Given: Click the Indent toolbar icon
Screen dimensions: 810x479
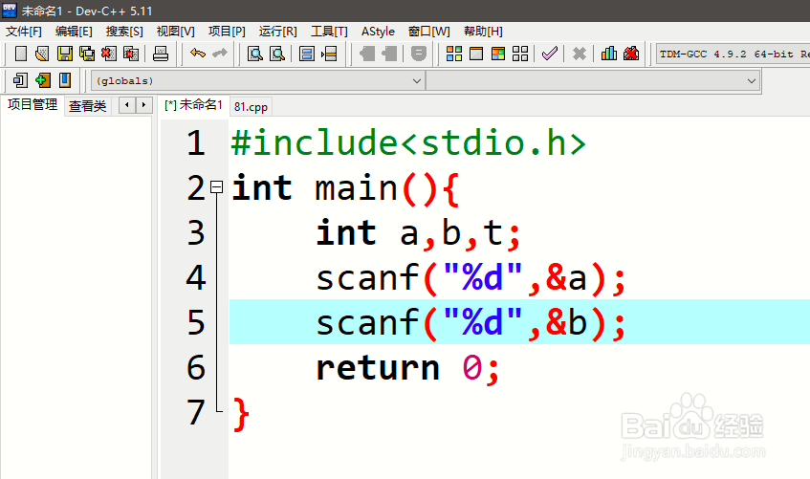Looking at the screenshot, I should pos(367,54).
